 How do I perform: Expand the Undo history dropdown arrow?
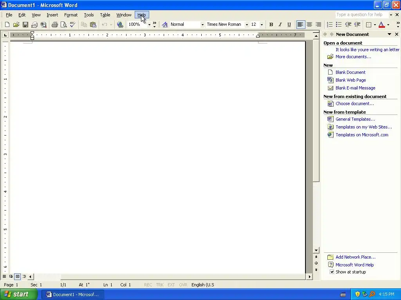(x=111, y=25)
